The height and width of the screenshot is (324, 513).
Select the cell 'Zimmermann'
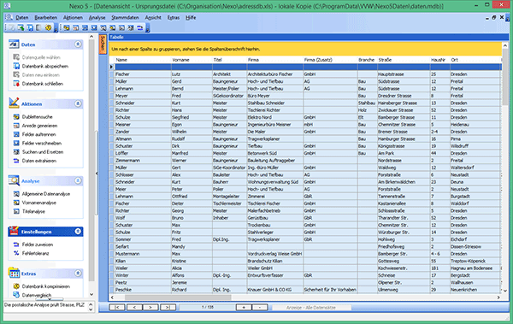click(143, 161)
